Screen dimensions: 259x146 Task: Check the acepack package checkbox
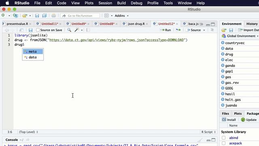pyautogui.click(x=223, y=143)
